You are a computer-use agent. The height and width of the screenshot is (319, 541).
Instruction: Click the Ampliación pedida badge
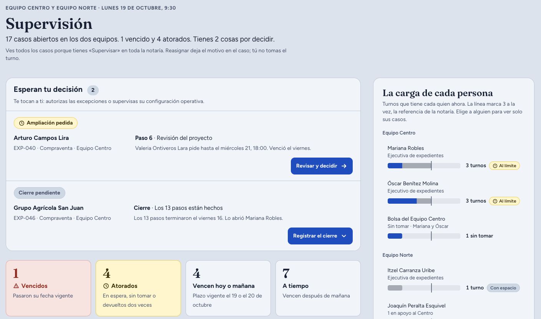click(x=46, y=123)
